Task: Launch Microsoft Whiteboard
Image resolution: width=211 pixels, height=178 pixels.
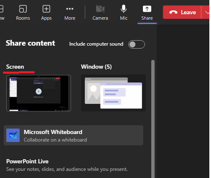Action: [74, 135]
